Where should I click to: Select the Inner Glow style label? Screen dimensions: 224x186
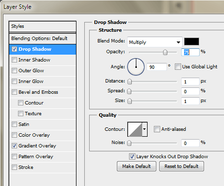click(x=31, y=82)
